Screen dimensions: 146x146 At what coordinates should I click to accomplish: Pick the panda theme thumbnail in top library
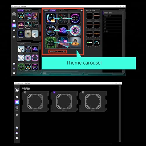pyautogui.click(x=35, y=34)
